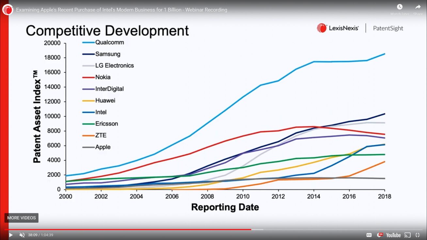Exit fullscreen mode
This screenshot has height=240, width=427.
click(x=418, y=235)
